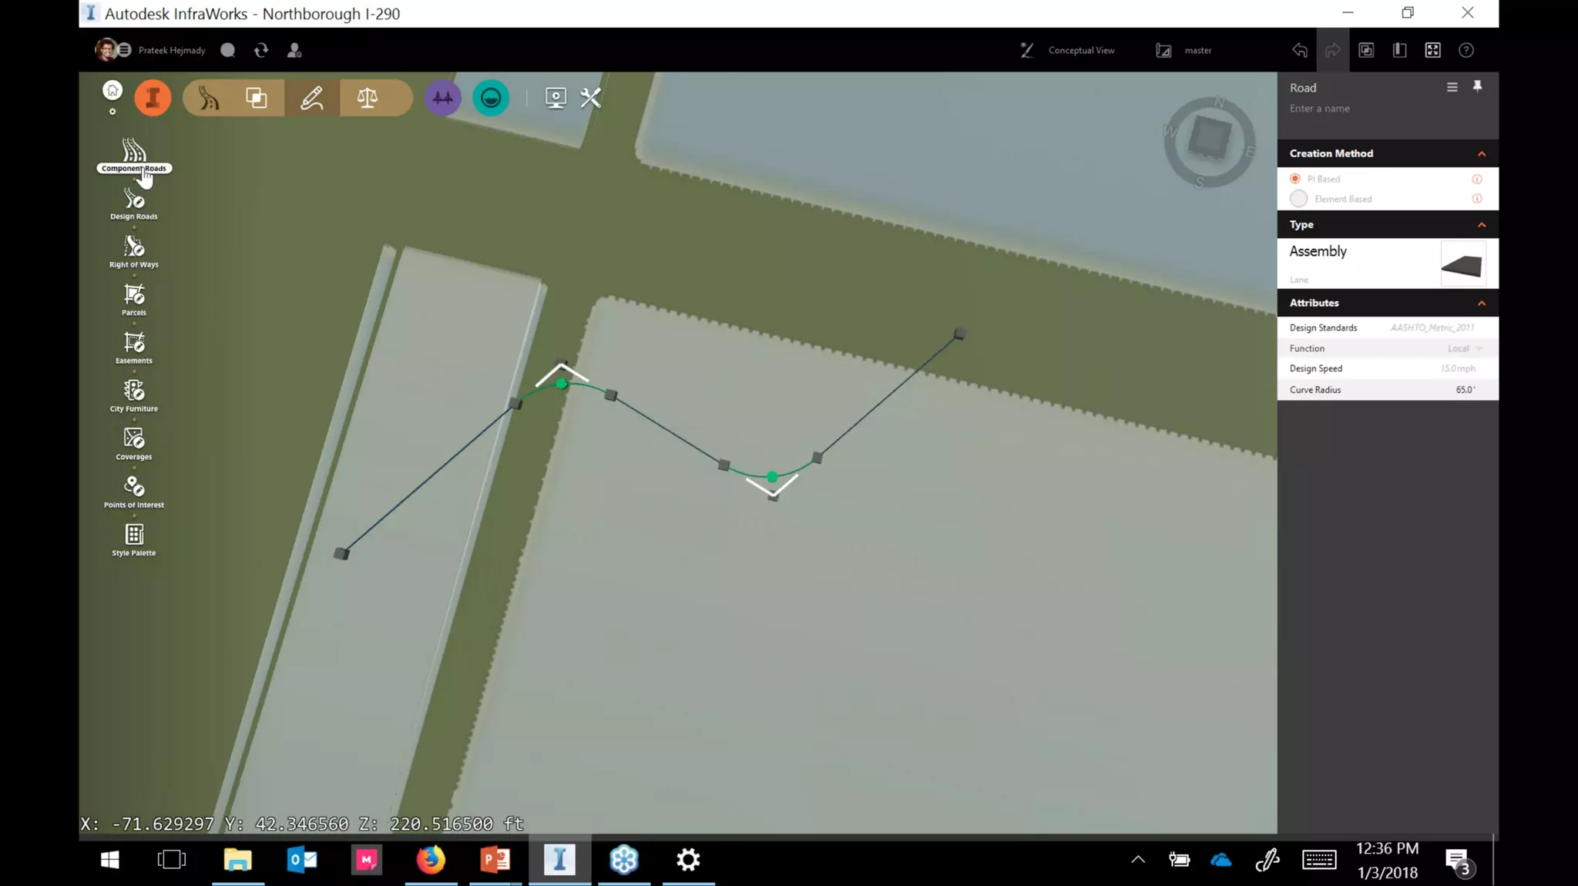
Task: Select the Design Roads tool
Action: coord(134,204)
